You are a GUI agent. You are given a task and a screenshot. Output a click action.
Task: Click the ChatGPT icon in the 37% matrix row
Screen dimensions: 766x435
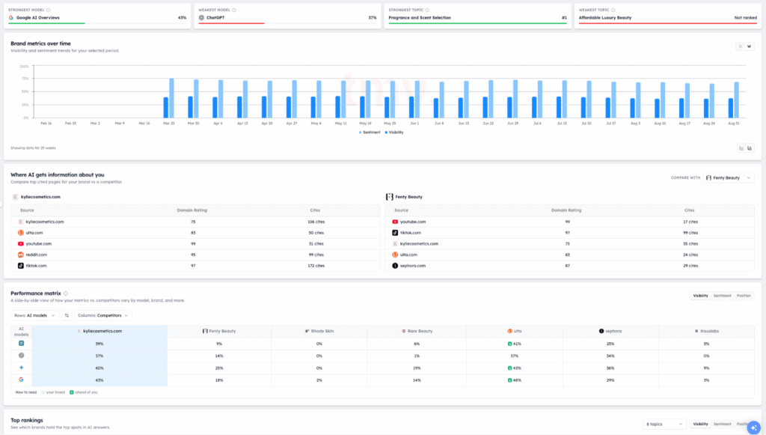21,356
